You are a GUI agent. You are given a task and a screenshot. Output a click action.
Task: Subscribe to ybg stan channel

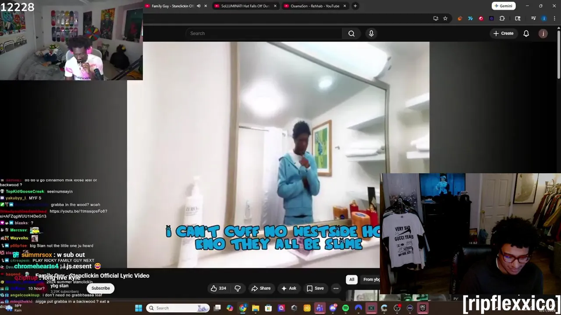click(x=100, y=288)
